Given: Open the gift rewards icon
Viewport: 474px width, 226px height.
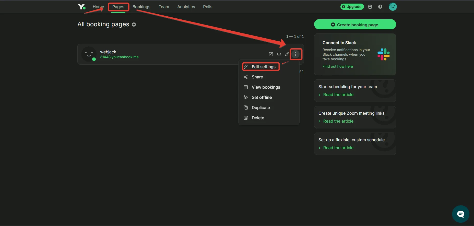Looking at the screenshot, I should tap(370, 7).
